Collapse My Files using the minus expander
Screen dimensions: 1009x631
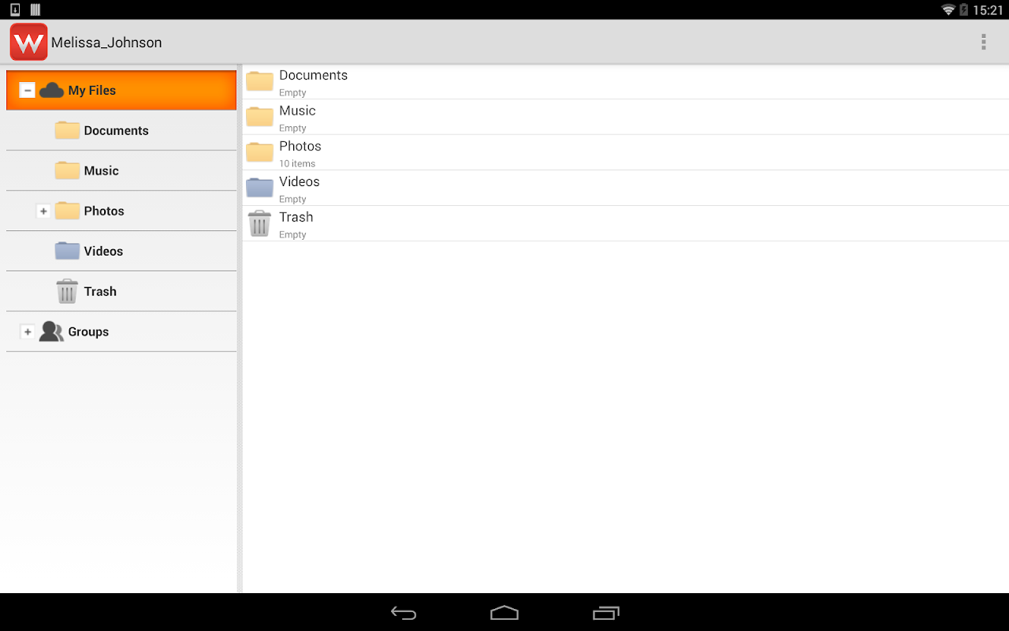coord(28,90)
